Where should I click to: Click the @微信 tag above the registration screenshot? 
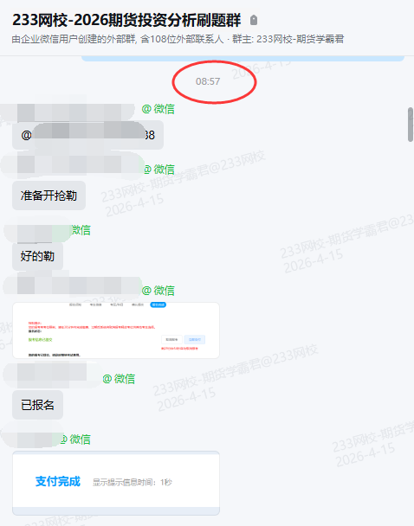coord(158,291)
